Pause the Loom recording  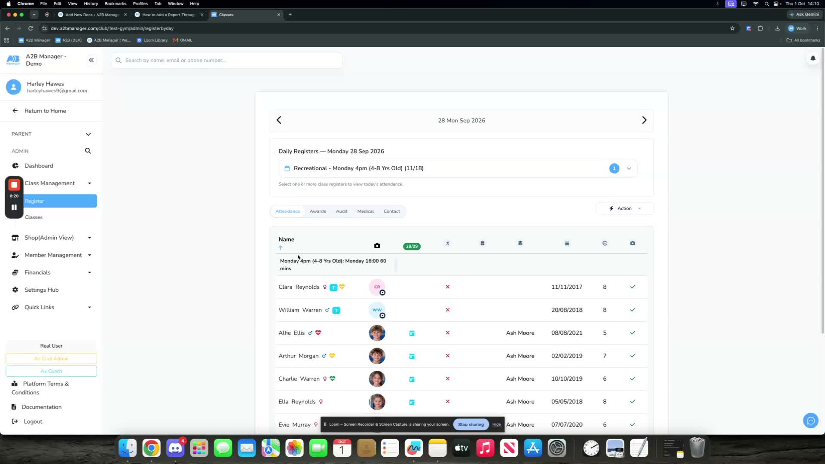14,207
